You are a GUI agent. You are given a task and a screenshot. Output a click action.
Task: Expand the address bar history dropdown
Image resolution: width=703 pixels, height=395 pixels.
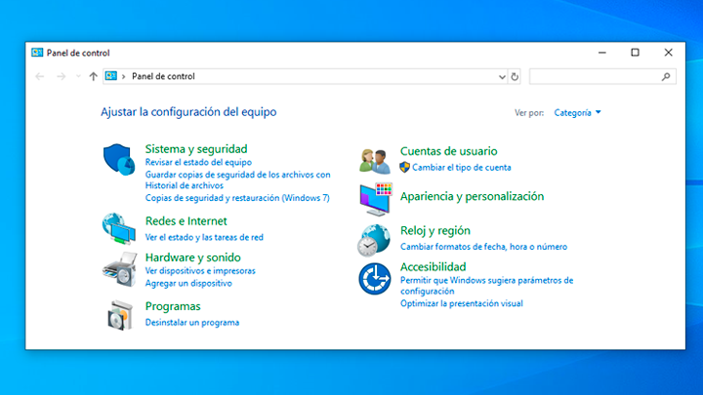click(502, 76)
